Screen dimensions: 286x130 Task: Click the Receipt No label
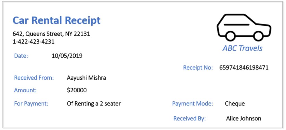pyautogui.click(x=198, y=68)
